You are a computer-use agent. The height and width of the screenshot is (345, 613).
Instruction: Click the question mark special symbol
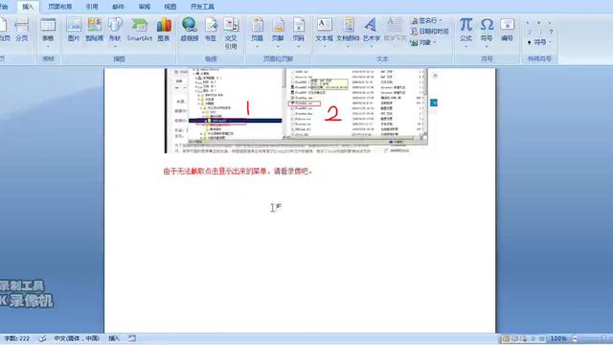[551, 32]
